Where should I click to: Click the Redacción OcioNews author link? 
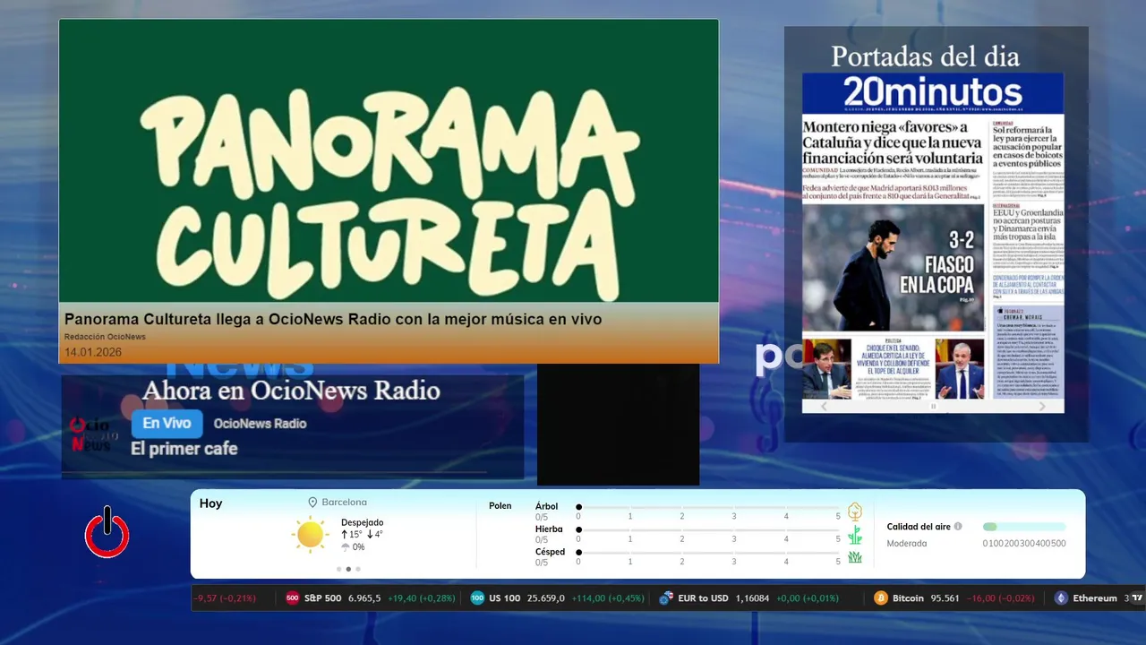(105, 337)
